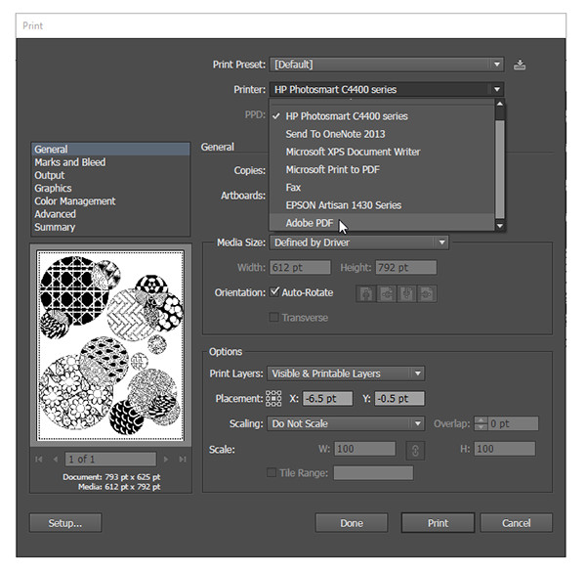Select the Graphics category
This screenshot has height=572, width=586.
(x=110, y=188)
